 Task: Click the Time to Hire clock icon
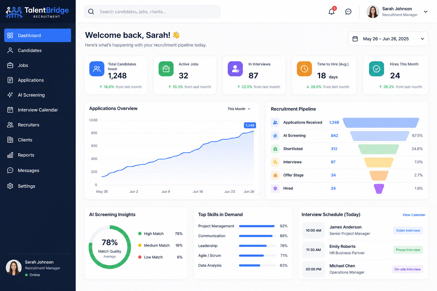pos(304,69)
